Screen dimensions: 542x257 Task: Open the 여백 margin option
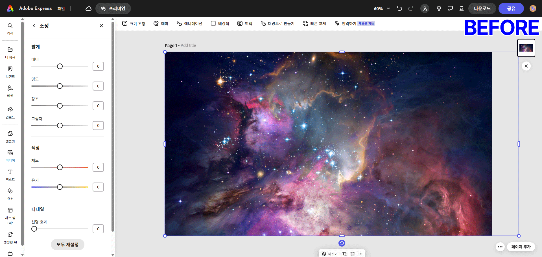click(245, 23)
